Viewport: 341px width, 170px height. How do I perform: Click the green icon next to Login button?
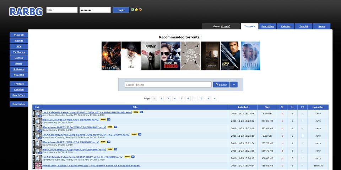point(132,10)
